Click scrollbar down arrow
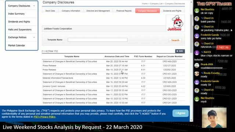 [191, 120]
